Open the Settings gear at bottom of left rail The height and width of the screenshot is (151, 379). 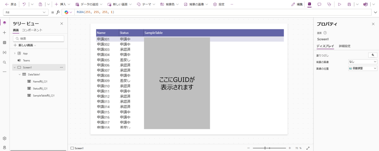click(x=4, y=138)
